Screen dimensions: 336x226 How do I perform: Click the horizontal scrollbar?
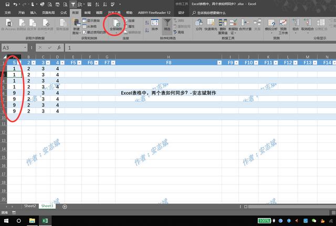click(292, 207)
